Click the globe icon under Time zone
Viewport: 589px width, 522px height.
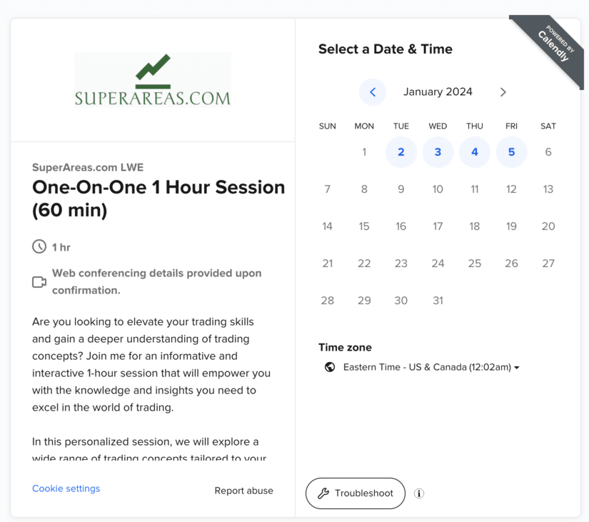click(x=330, y=367)
